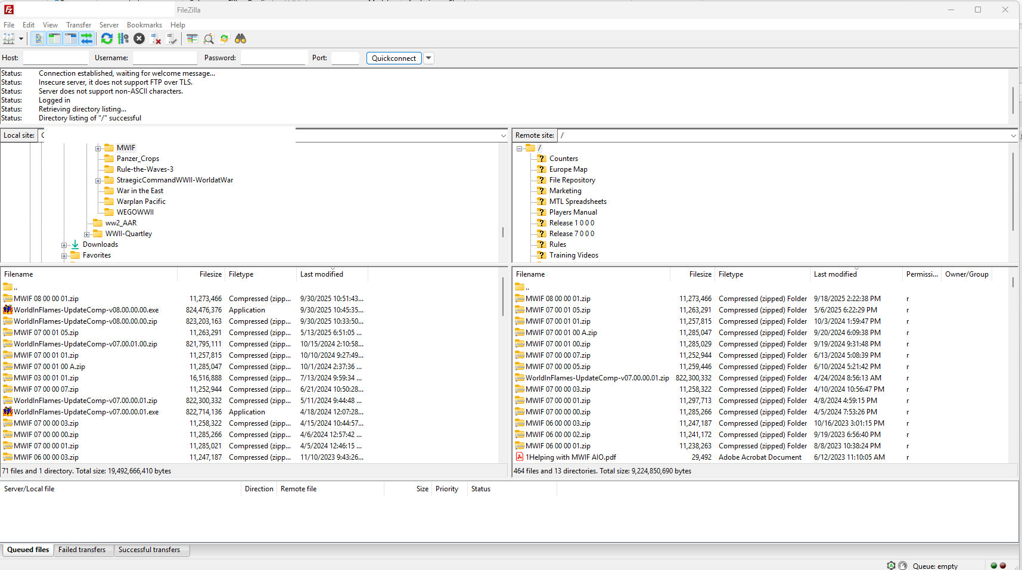1022x570 pixels.
Task: Search for remote files with the binoculars icon
Action: pos(240,39)
